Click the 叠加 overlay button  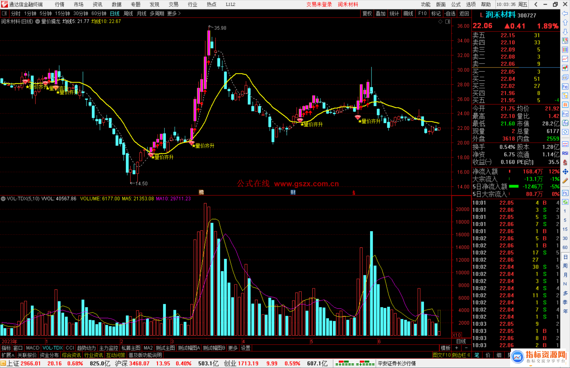(x=381, y=13)
